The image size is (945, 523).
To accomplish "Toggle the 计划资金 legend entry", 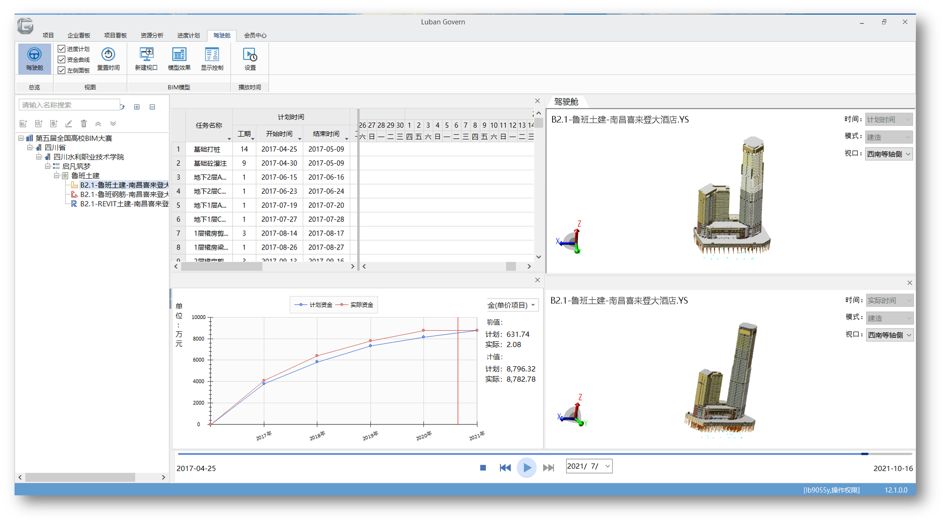I will [313, 305].
